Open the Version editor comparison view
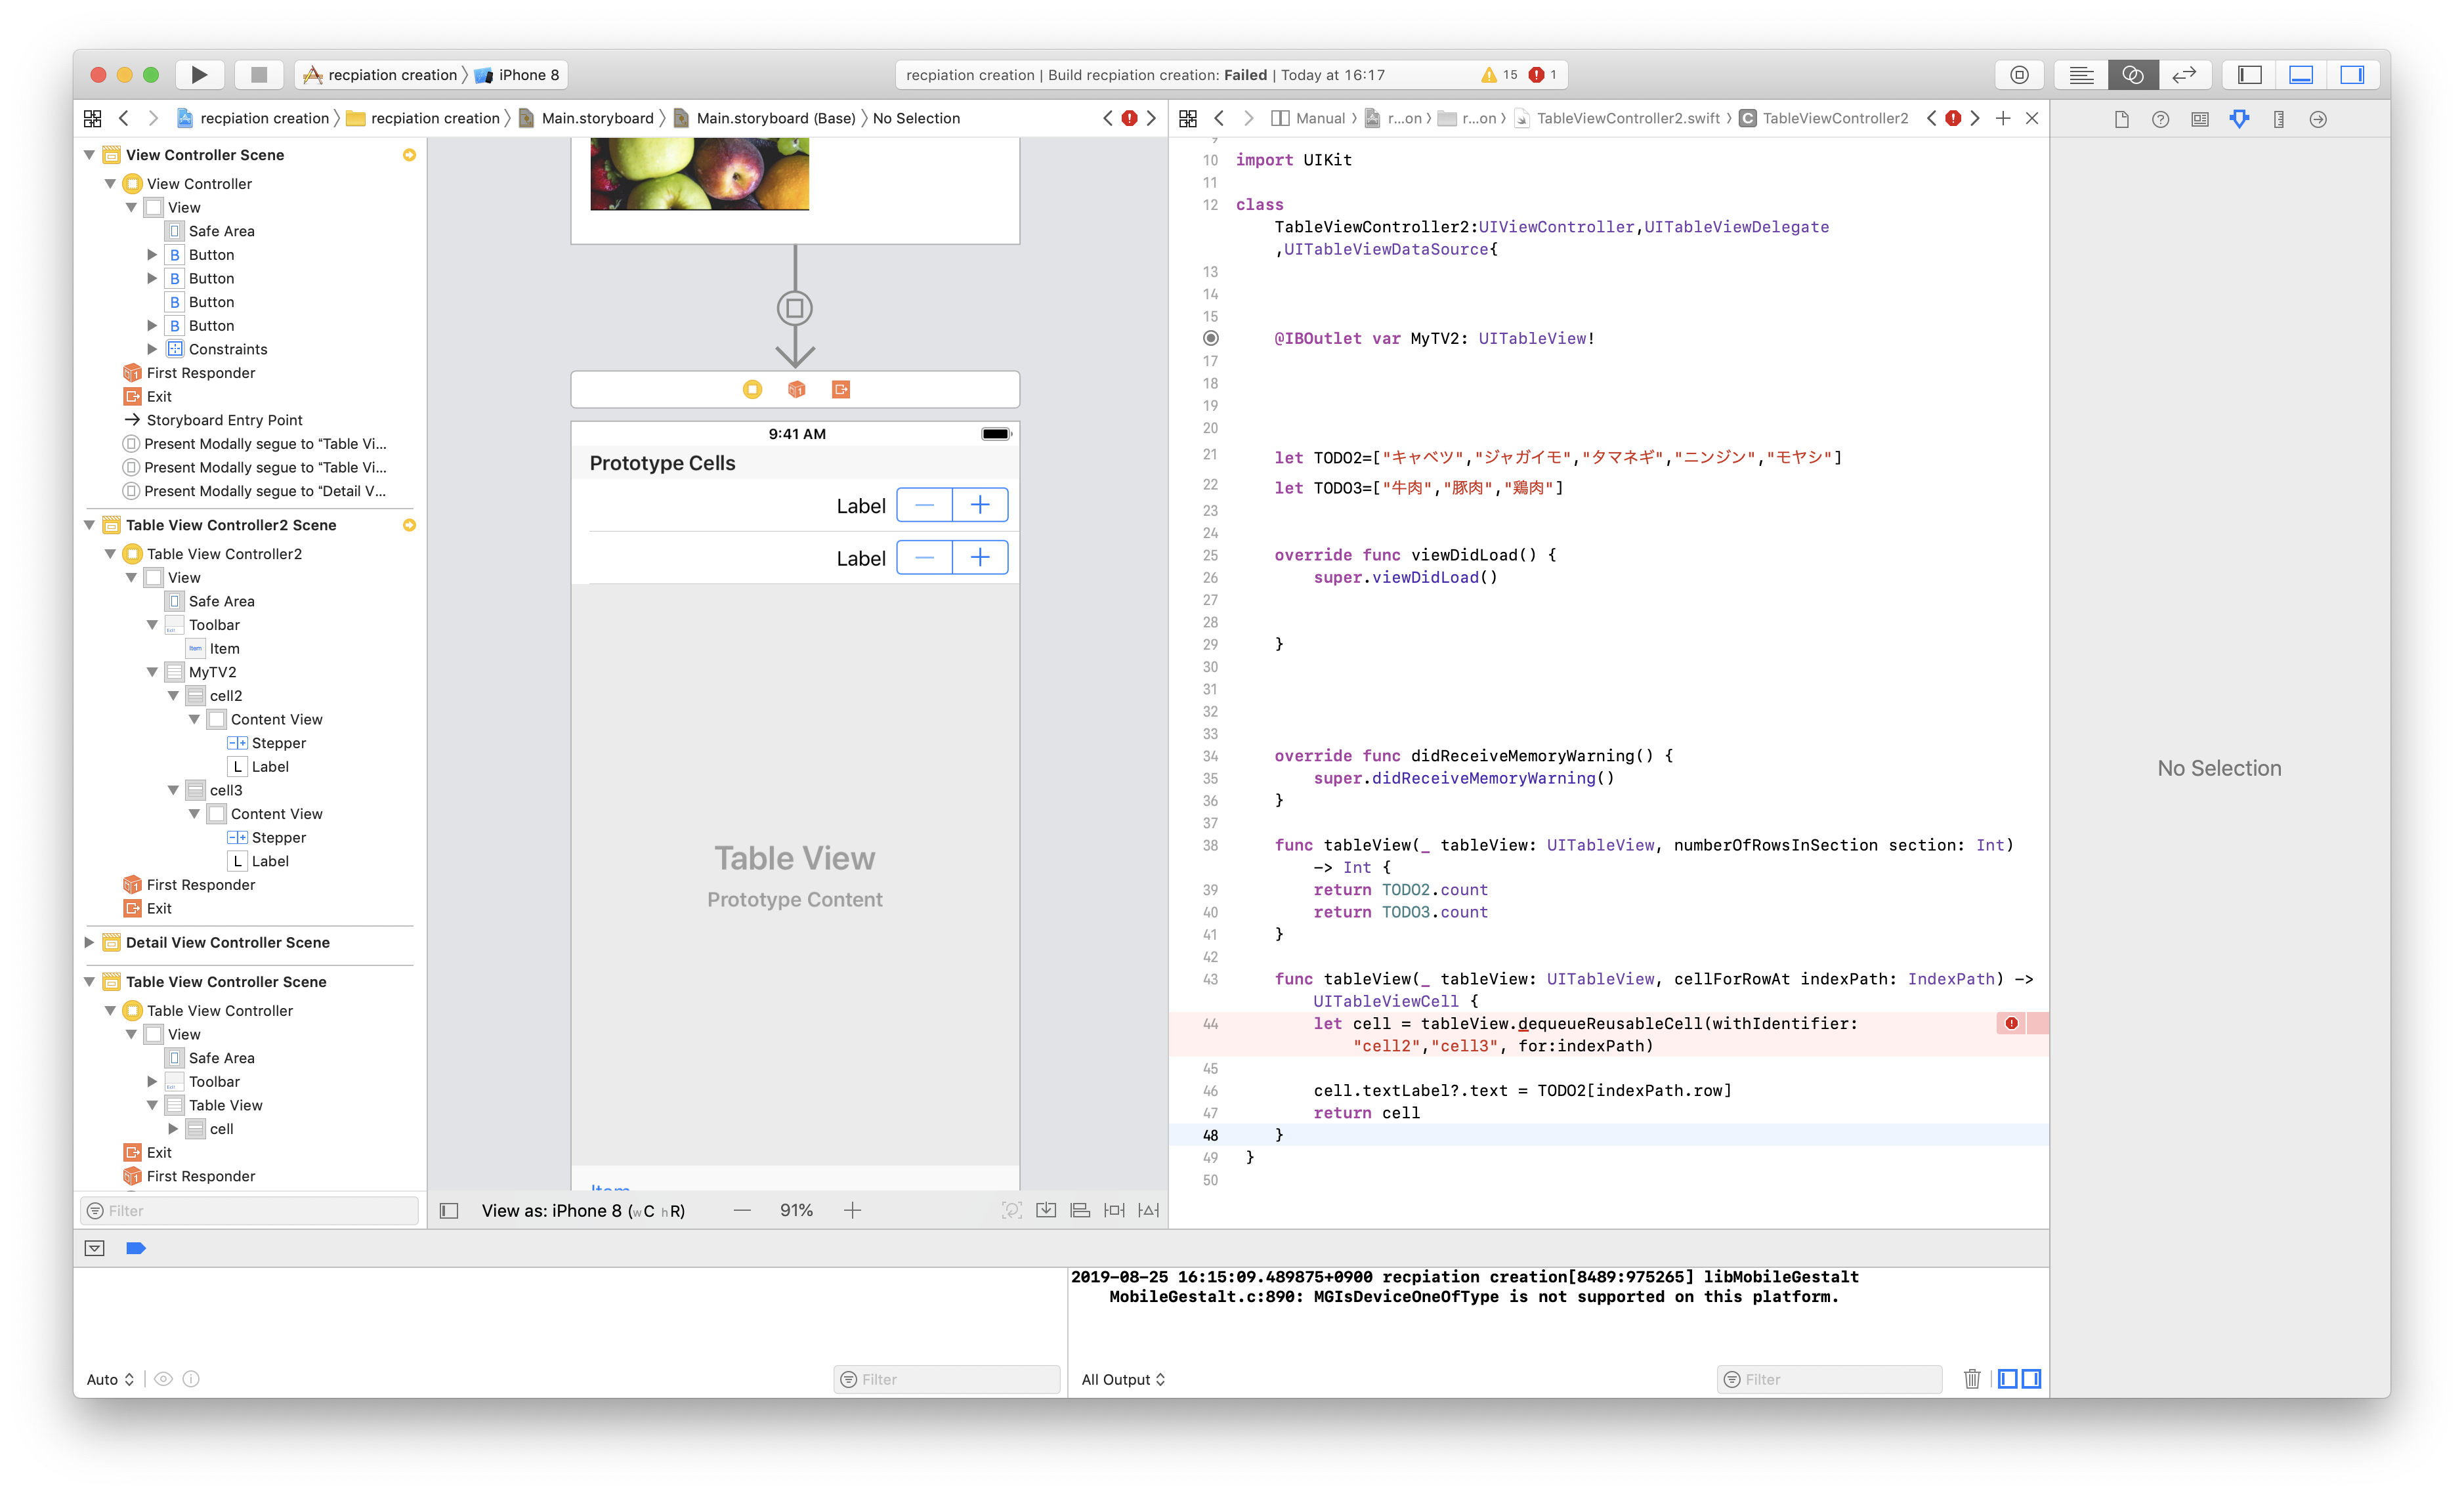This screenshot has height=1495, width=2464. click(x=2185, y=74)
